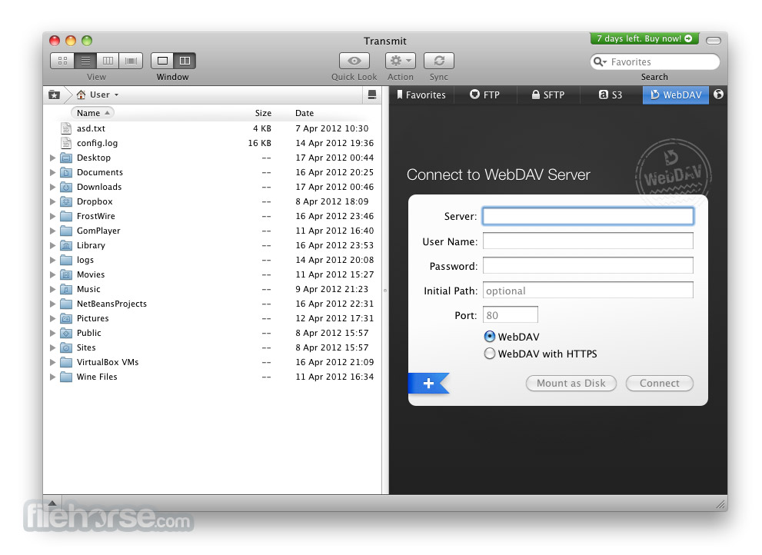The height and width of the screenshot is (555, 762).
Task: Open the SFTP tab
Action: point(548,95)
